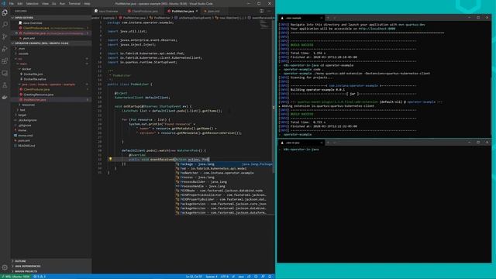Click the lightbulb quick-fix icon in gutter
Screen dimensions: 496x279
[x=110, y=159]
